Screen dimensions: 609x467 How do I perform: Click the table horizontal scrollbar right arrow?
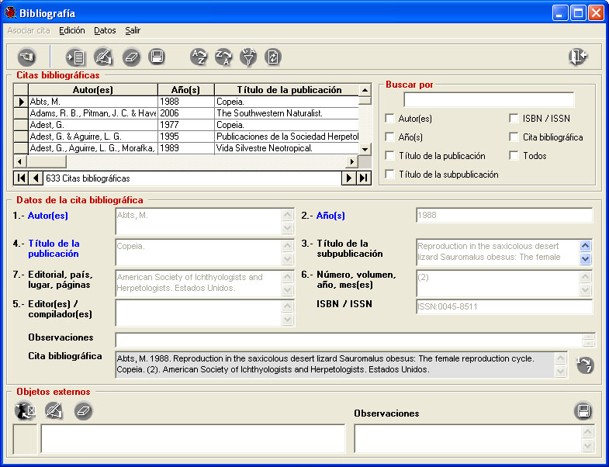point(352,161)
